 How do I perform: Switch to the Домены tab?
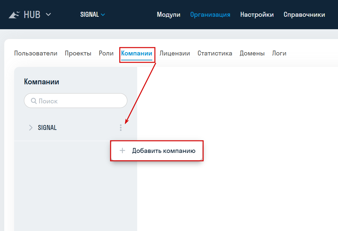pyautogui.click(x=252, y=53)
